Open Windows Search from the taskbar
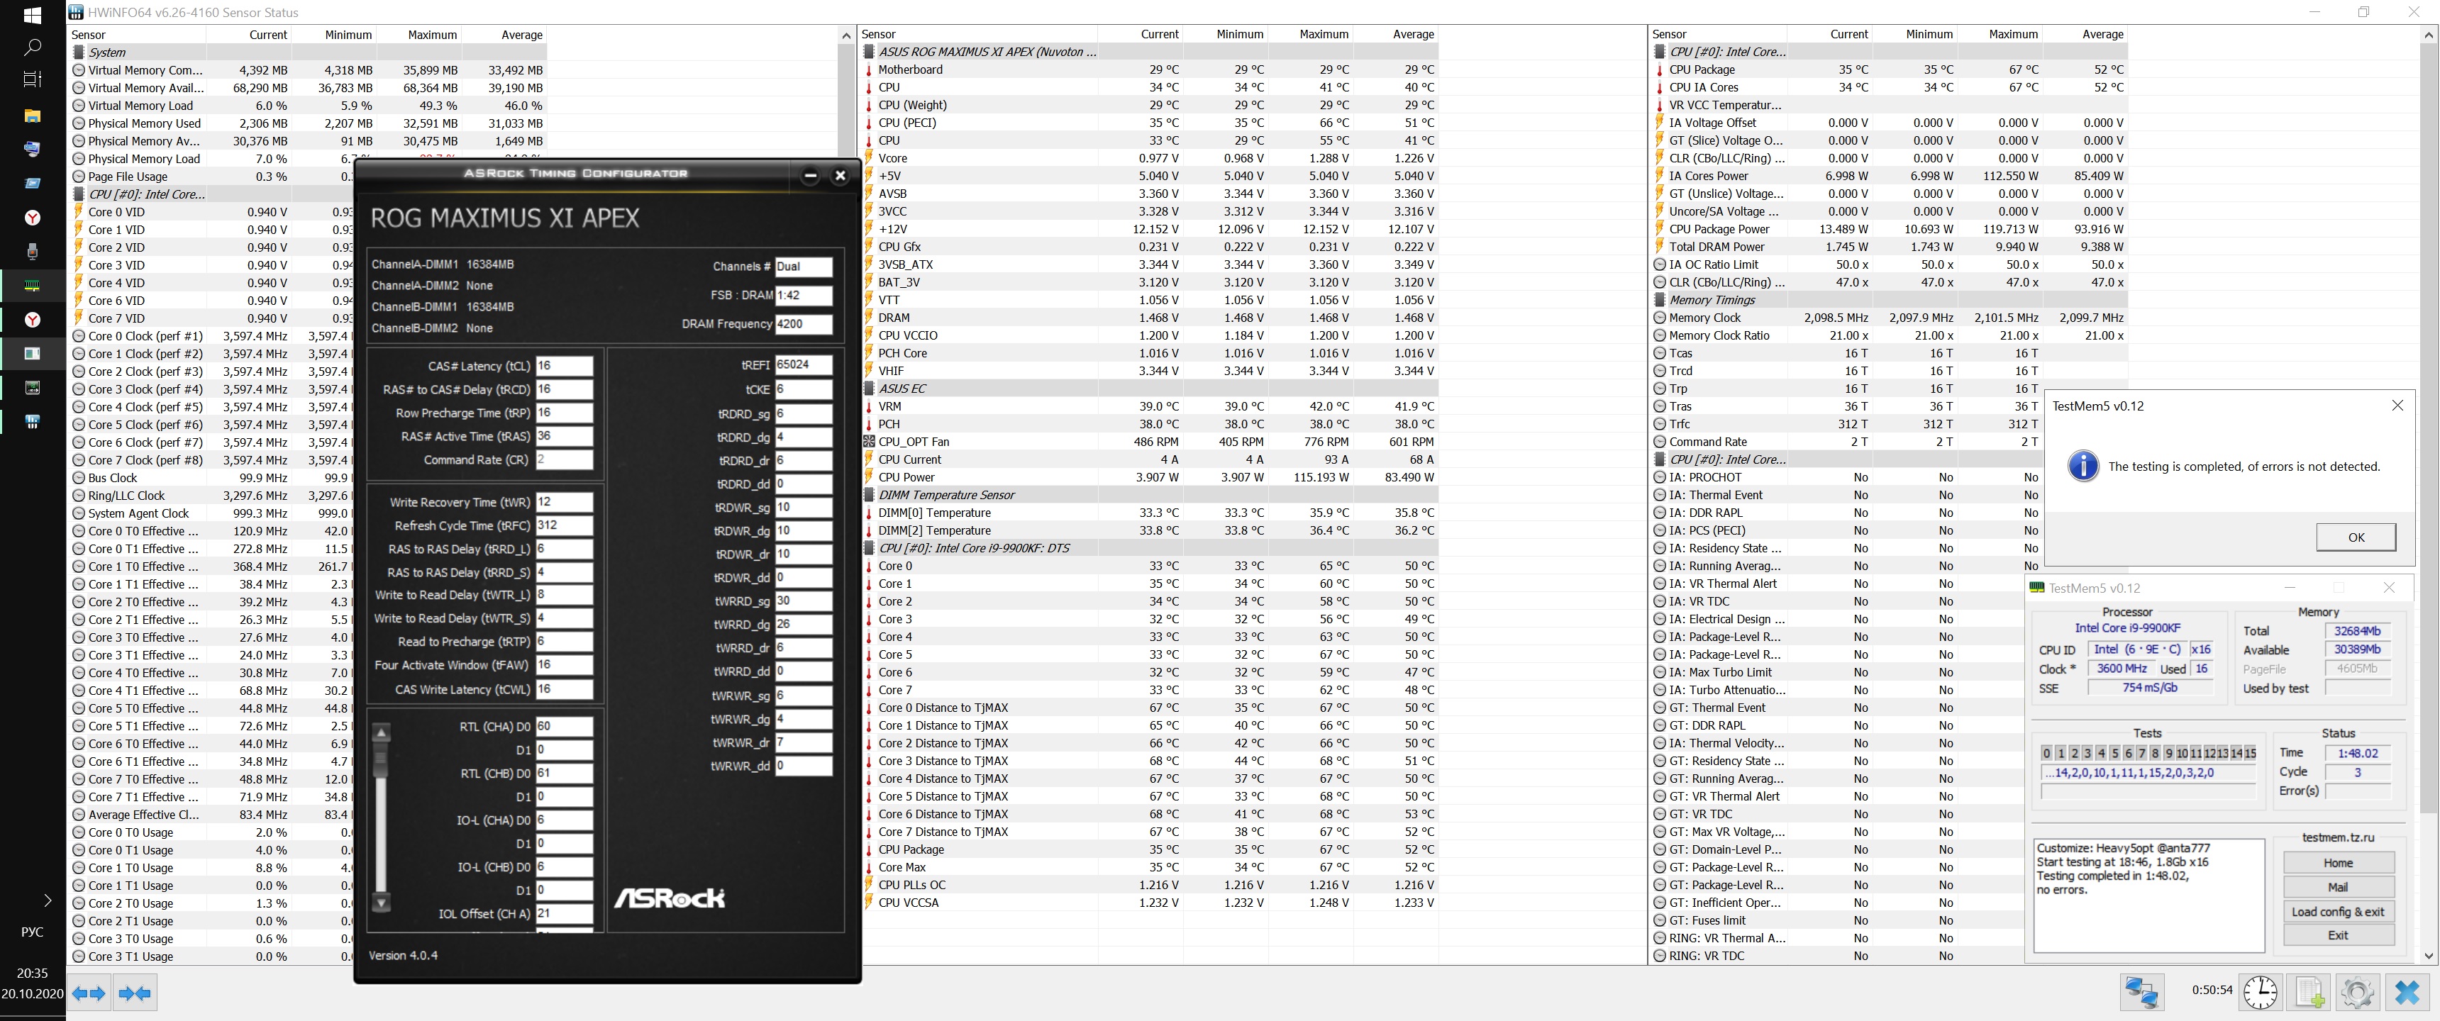The height and width of the screenshot is (1021, 2440). pyautogui.click(x=32, y=46)
